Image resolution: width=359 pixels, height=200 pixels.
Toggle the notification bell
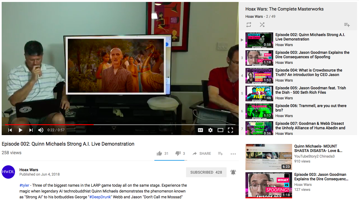point(233,172)
